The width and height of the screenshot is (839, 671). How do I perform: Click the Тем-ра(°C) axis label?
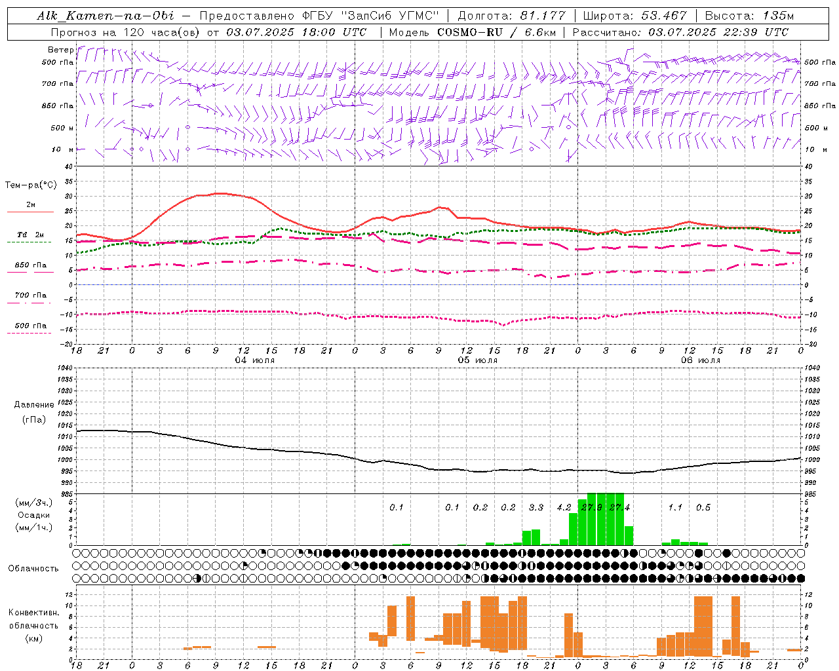(x=31, y=185)
